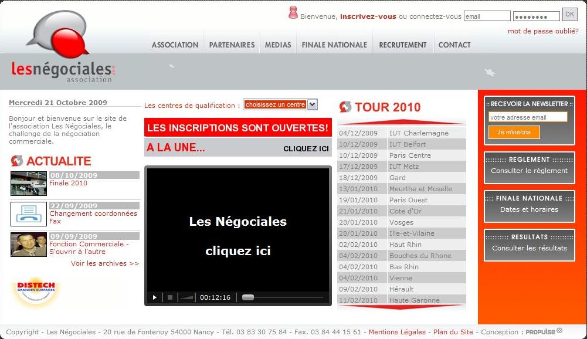Select the 'Haut Rhin' tour row
Image resolution: width=587 pixels, height=339 pixels.
(x=402, y=245)
